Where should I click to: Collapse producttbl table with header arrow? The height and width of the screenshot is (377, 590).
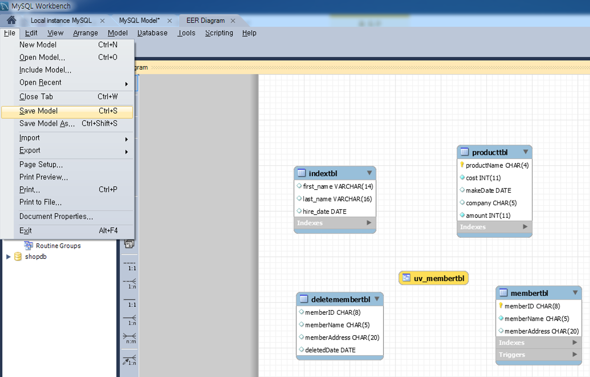525,152
